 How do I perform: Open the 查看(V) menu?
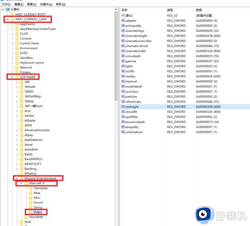pos(32,4)
